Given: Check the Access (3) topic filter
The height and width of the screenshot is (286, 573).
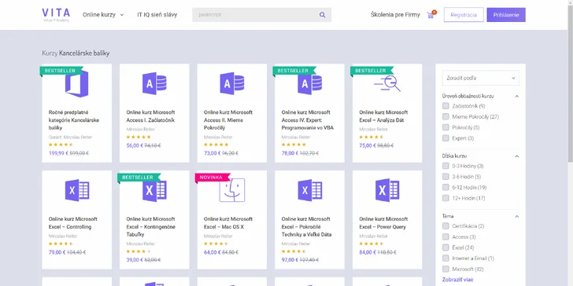Looking at the screenshot, I should 445,236.
